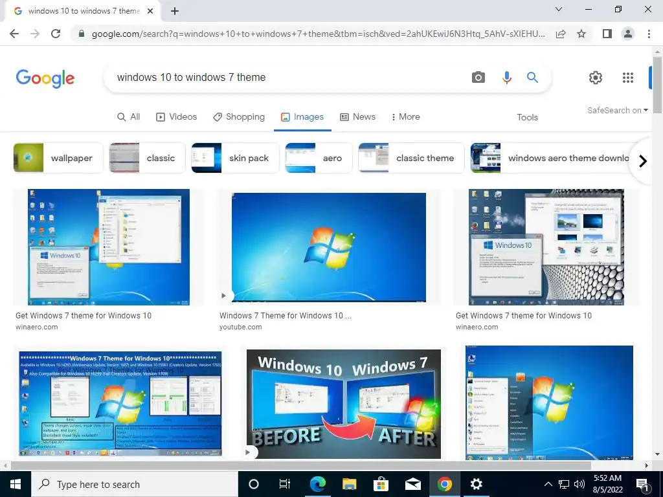Open Windows 7 start menu screenshot thumbnail

click(549, 403)
